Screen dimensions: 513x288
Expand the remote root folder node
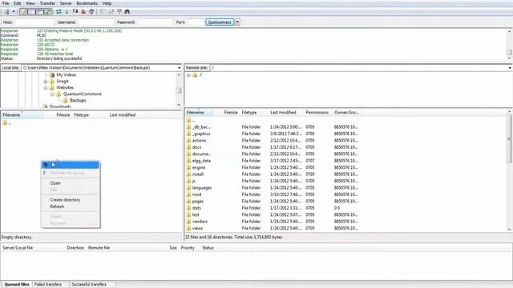(188, 75)
